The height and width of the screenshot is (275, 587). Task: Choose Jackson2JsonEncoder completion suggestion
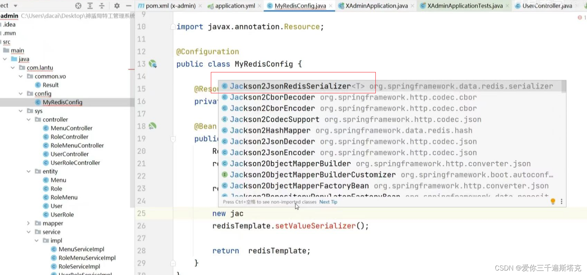[390, 153]
